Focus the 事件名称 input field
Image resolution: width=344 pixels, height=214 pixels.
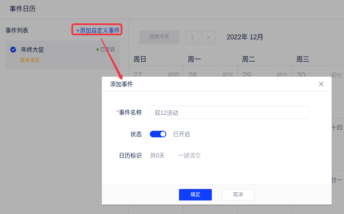229,112
